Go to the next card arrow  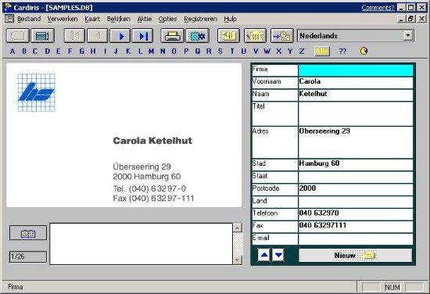[120, 36]
